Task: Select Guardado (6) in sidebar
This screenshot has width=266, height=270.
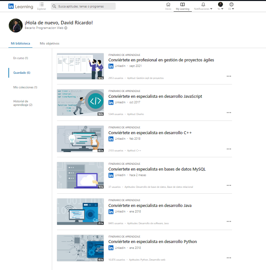Action: [22, 73]
